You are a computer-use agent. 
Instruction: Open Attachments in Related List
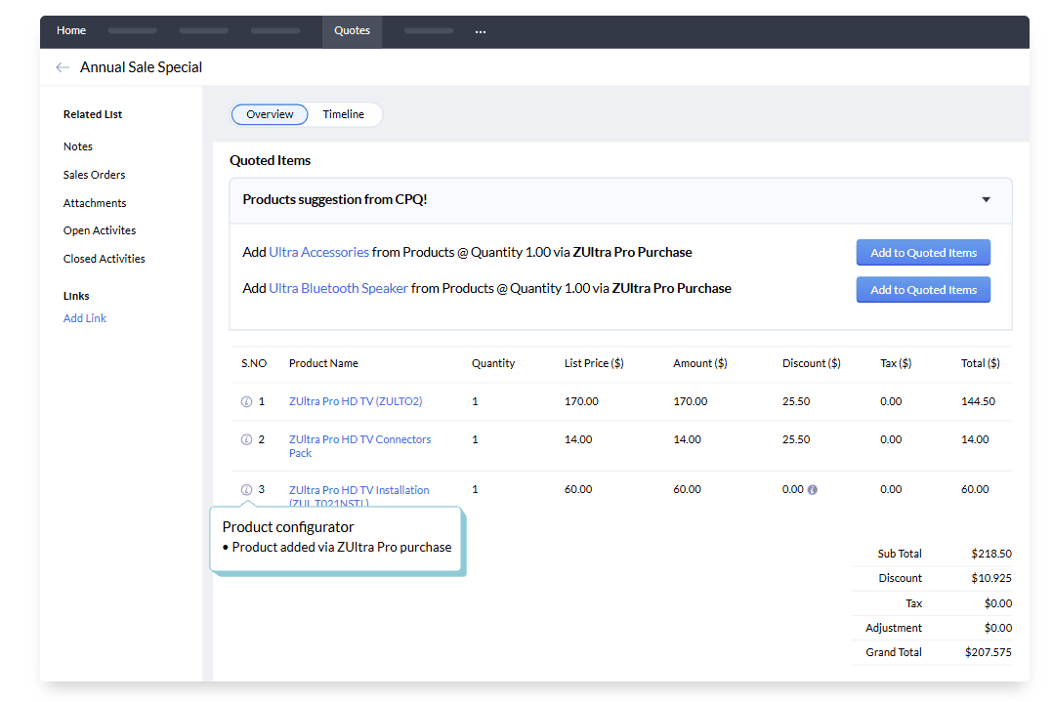95,203
